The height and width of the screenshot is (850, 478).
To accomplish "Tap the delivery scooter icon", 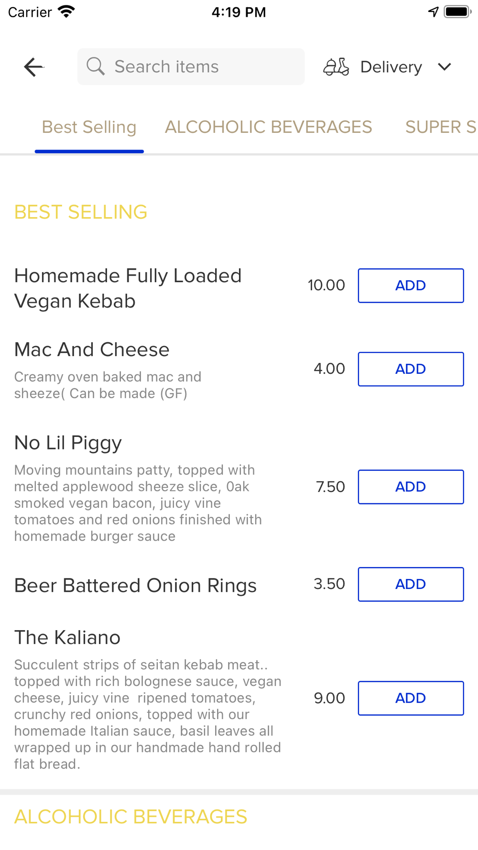I will 336,67.
